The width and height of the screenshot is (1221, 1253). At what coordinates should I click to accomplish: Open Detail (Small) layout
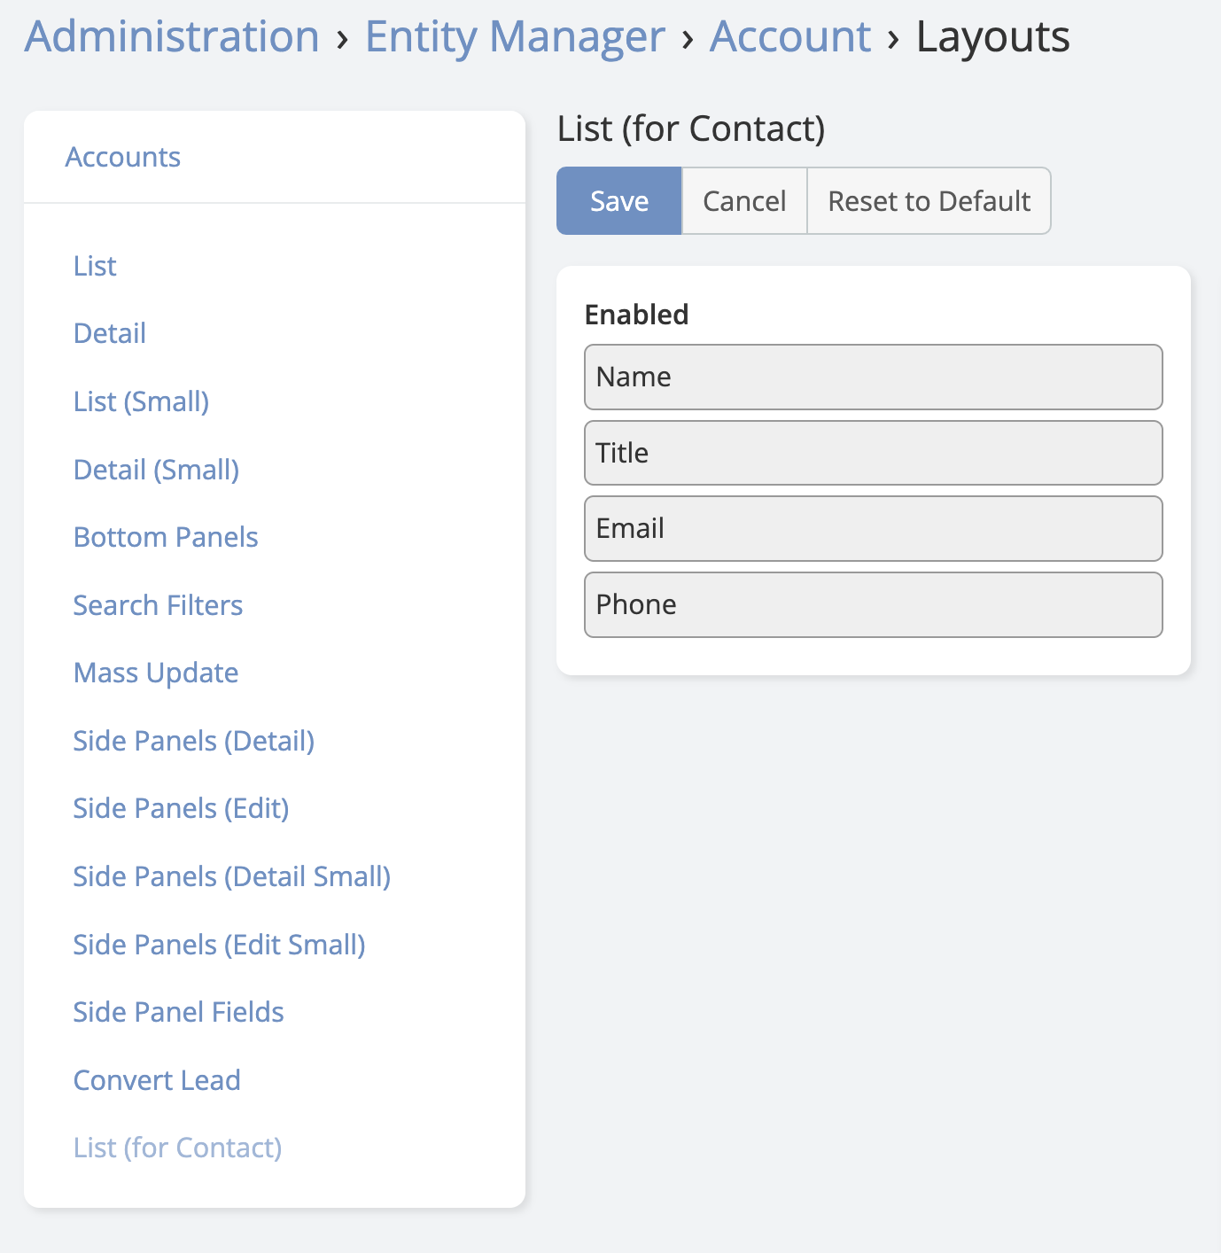[156, 470]
